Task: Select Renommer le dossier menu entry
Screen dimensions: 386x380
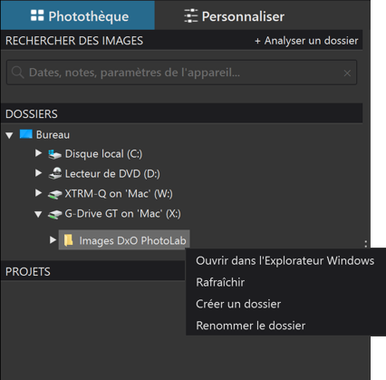Action: 251,326
